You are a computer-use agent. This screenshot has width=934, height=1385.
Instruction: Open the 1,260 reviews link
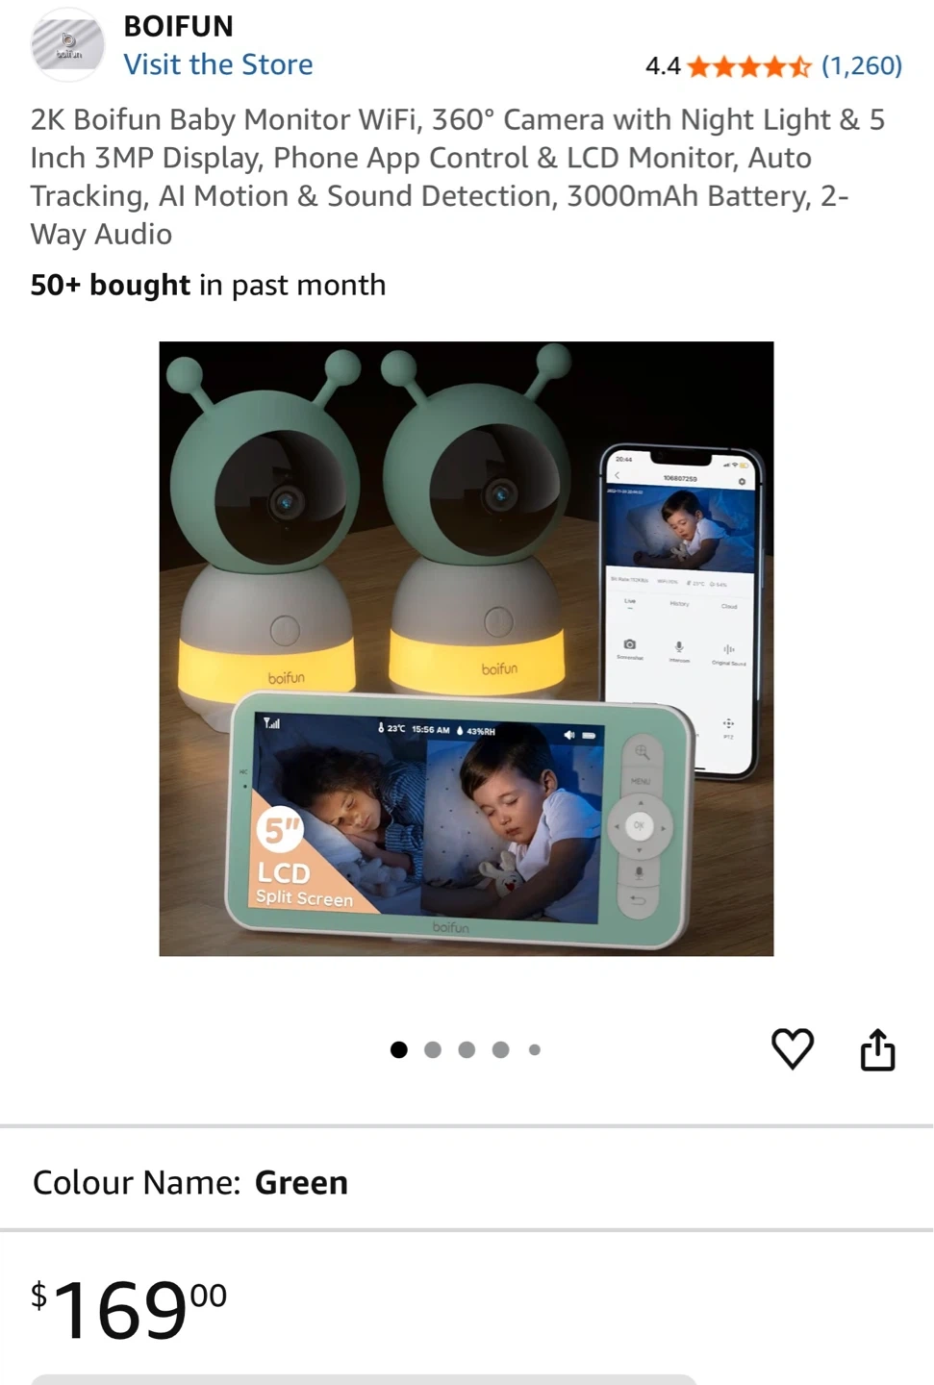click(862, 65)
